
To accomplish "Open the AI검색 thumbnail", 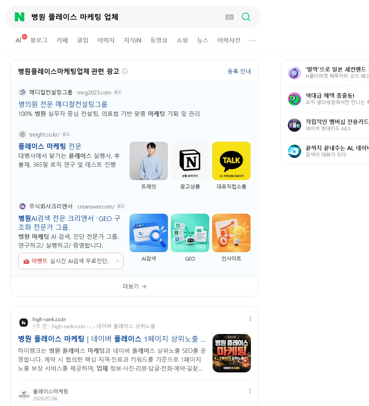I will (x=149, y=233).
